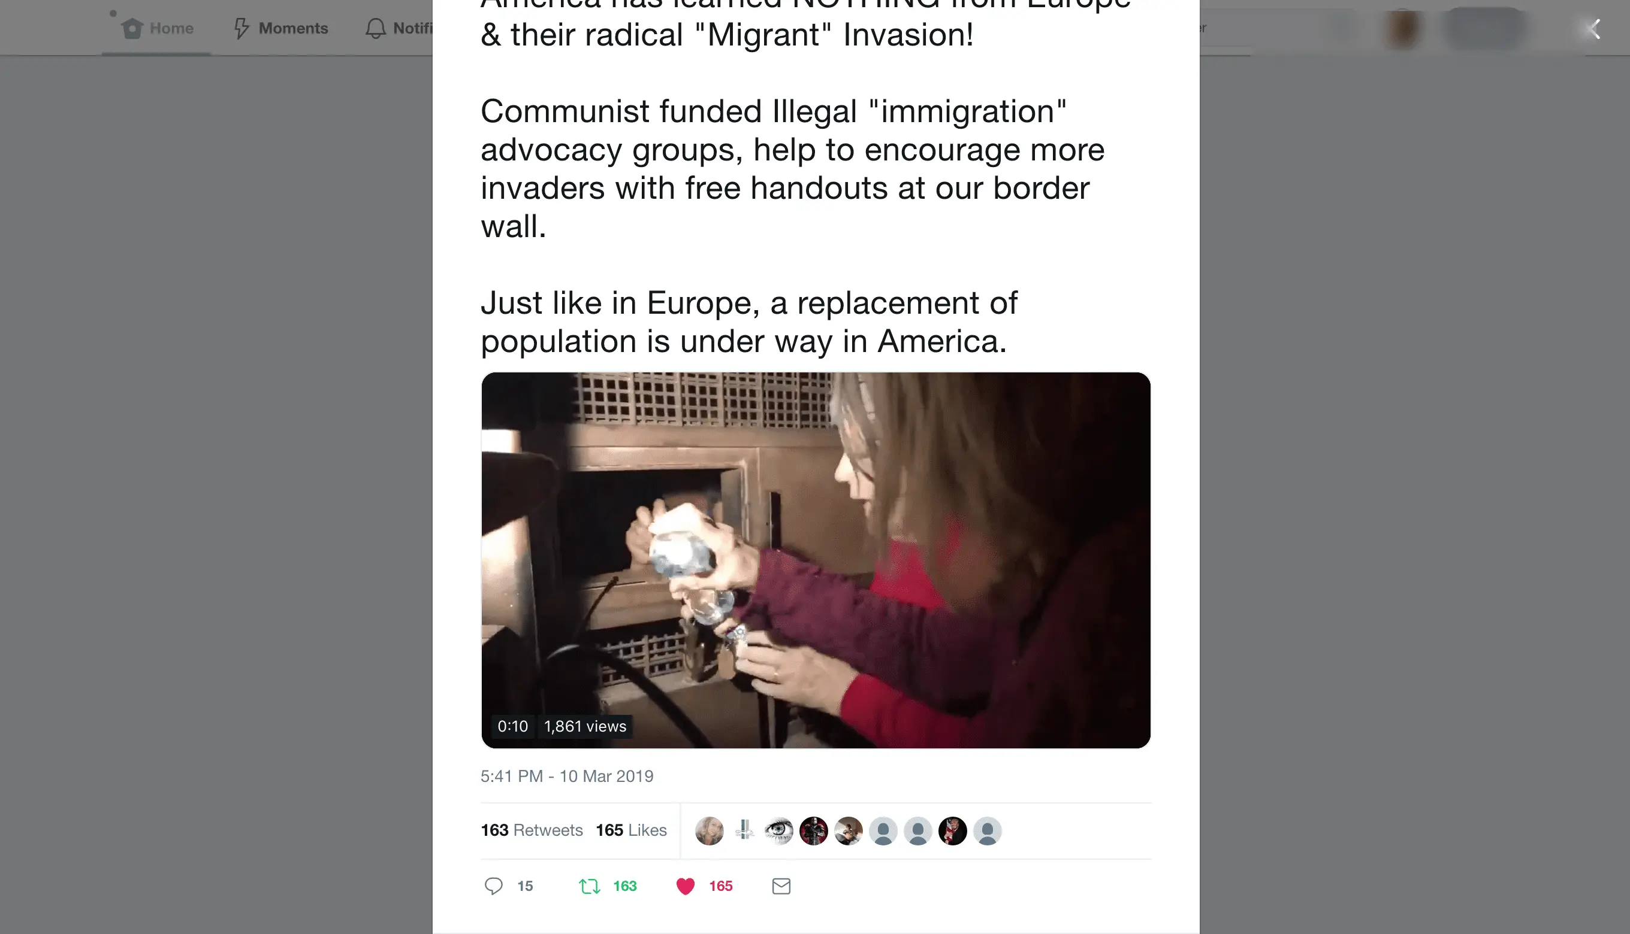
Task: Click the home house icon
Action: (x=132, y=28)
